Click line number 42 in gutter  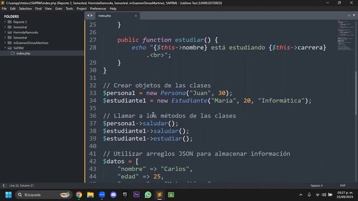[93, 161]
